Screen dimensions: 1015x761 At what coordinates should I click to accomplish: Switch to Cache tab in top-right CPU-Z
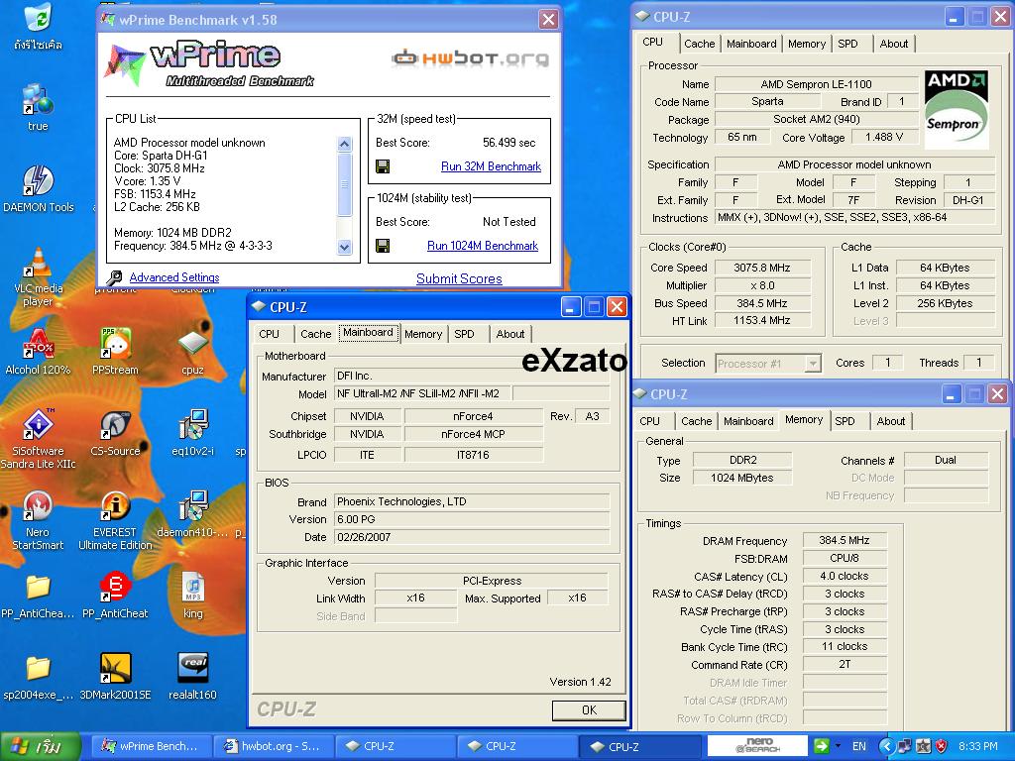point(699,44)
